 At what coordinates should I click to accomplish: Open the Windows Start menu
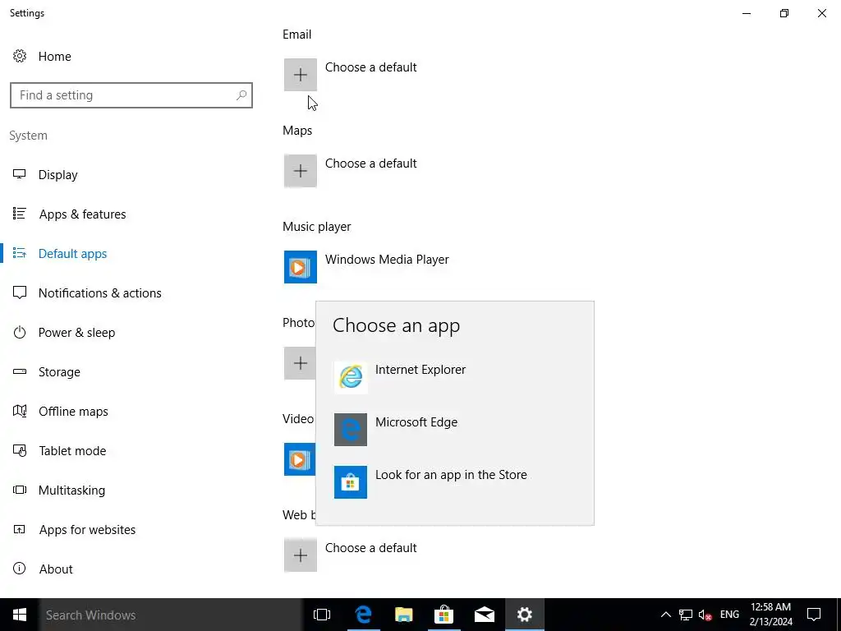(20, 615)
